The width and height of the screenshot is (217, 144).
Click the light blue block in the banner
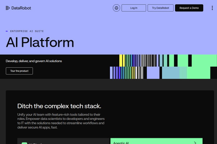[170, 73]
